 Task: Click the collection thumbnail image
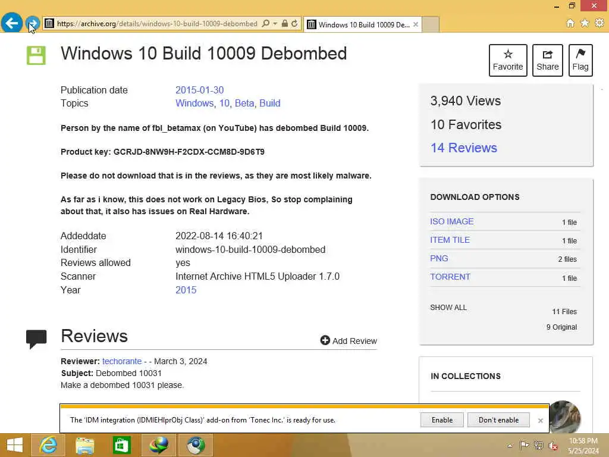click(x=565, y=416)
